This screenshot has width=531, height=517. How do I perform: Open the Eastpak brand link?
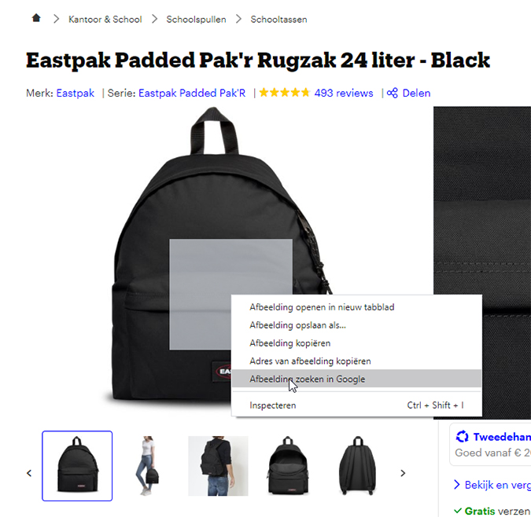click(x=76, y=93)
